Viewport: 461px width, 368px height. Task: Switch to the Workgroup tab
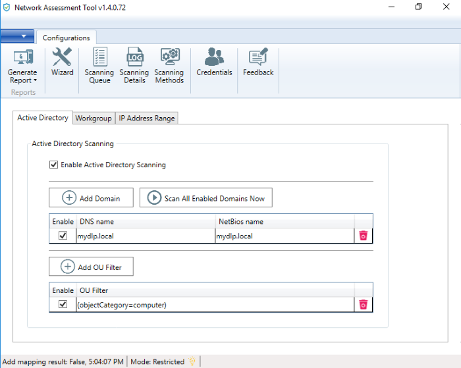click(93, 118)
